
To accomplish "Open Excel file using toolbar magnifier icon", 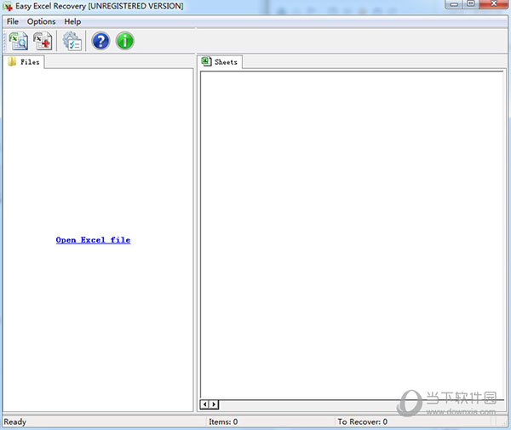I will (18, 41).
